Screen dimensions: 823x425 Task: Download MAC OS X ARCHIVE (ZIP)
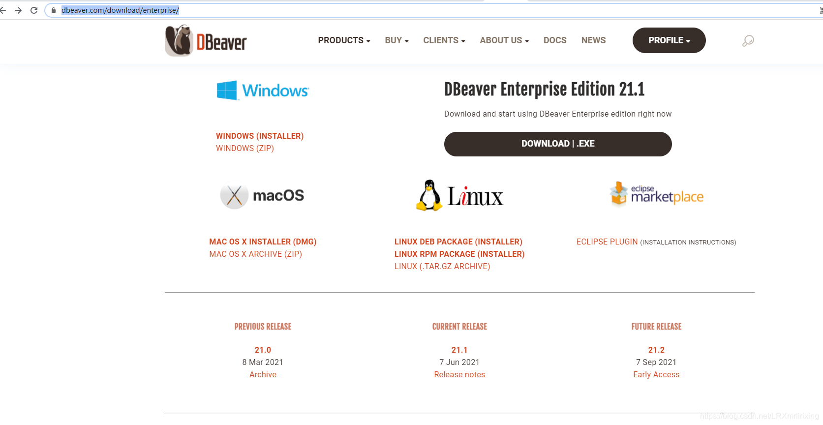coord(256,254)
